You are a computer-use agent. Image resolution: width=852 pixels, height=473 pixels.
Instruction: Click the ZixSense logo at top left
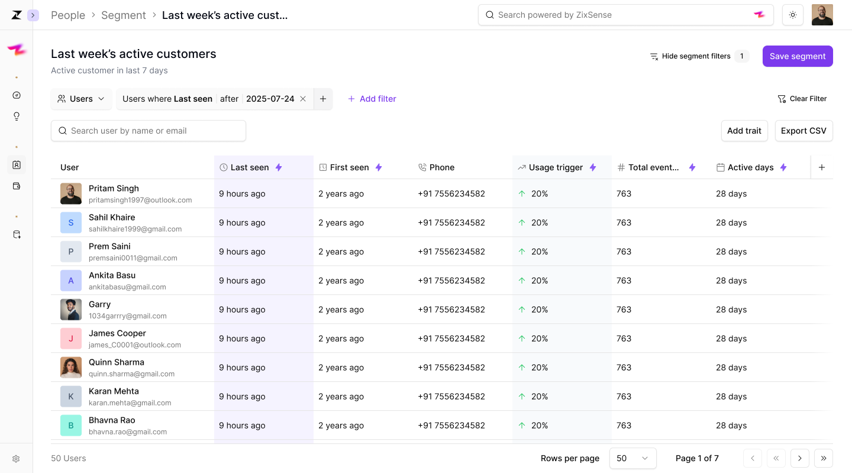[16, 15]
